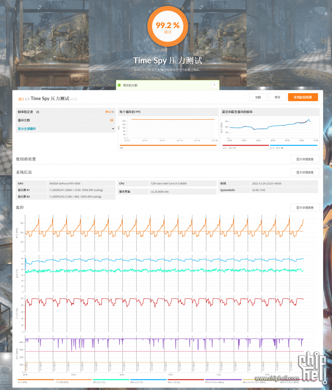Click the 循环次数 value 20
The image size is (332, 390).
[x=111, y=120]
